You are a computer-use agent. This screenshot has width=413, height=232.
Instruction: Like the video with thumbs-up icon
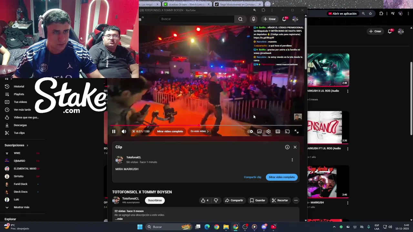[x=205, y=200]
